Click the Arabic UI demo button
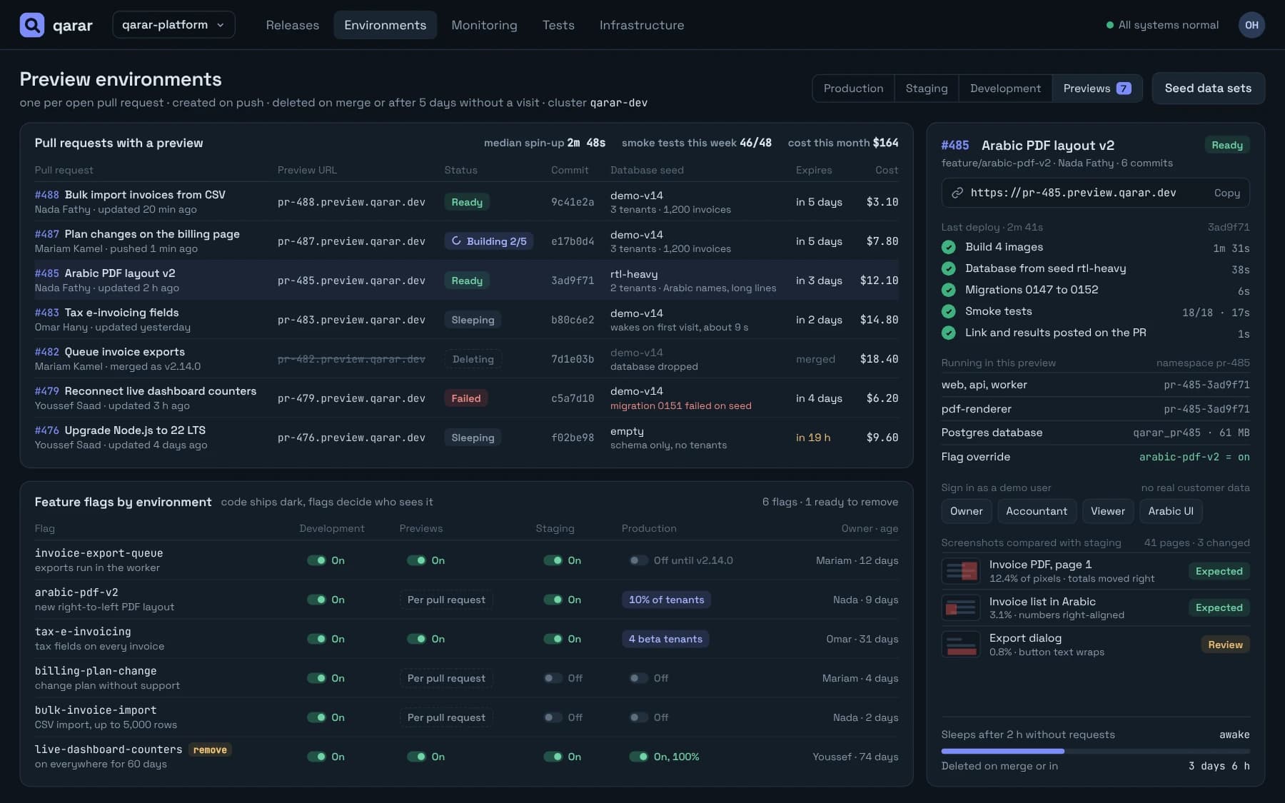 coord(1171,511)
